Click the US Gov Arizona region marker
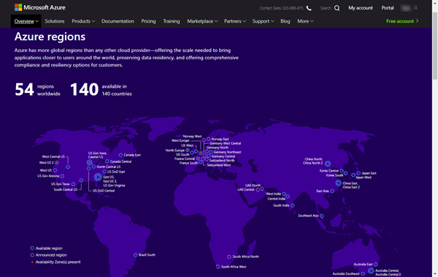438x277 pixels. (x=62, y=176)
